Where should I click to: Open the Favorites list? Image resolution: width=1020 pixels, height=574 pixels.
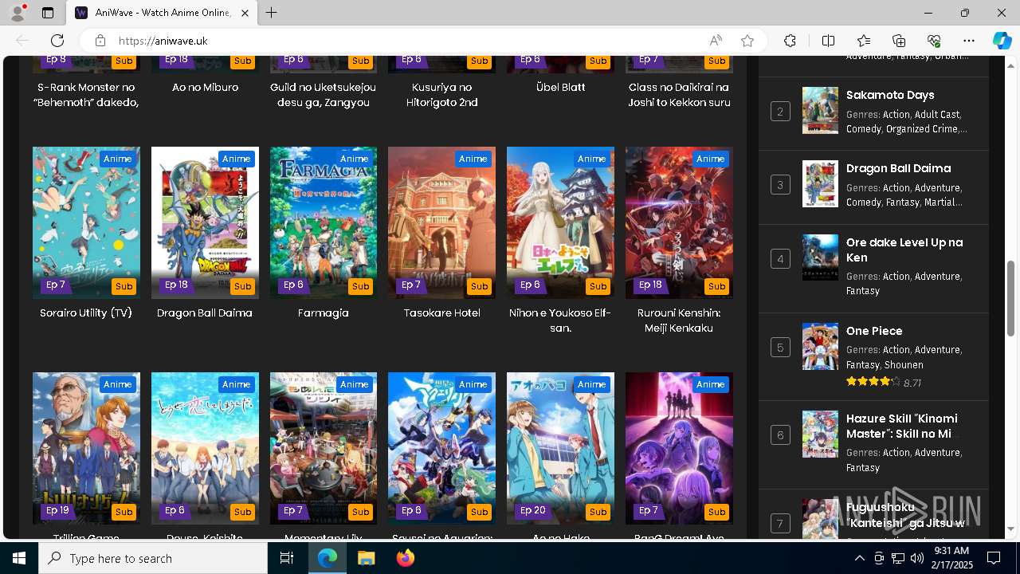click(x=864, y=41)
